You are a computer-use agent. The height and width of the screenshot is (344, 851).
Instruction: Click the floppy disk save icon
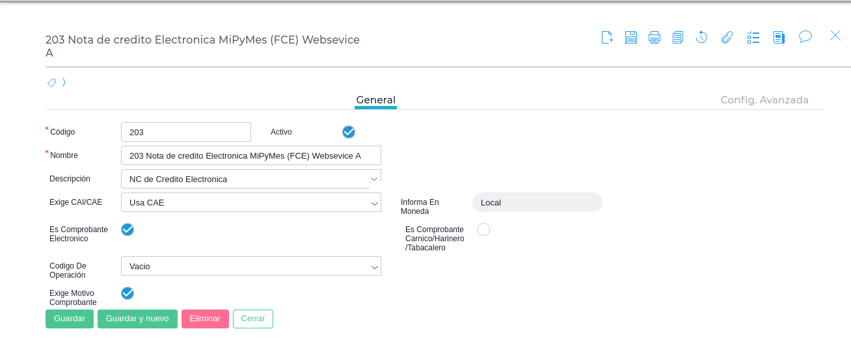630,37
